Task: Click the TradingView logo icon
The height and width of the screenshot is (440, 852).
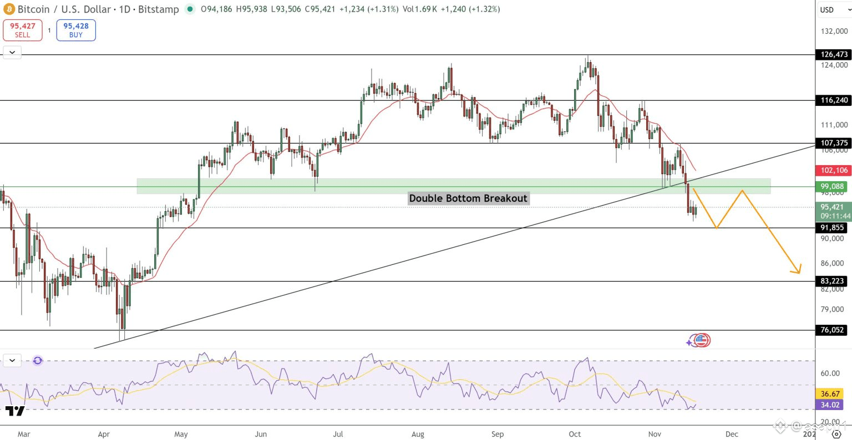Action: click(15, 411)
